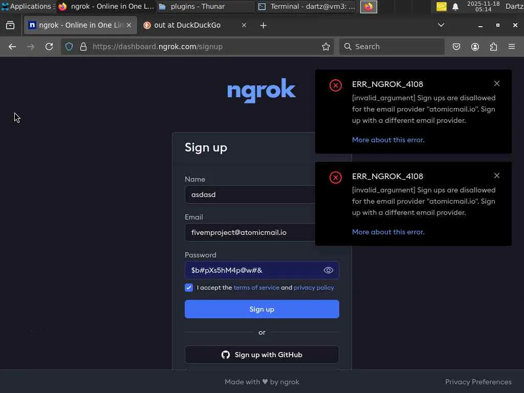Sign up with GitHub button
Image resolution: width=524 pixels, height=393 pixels.
pos(262,355)
